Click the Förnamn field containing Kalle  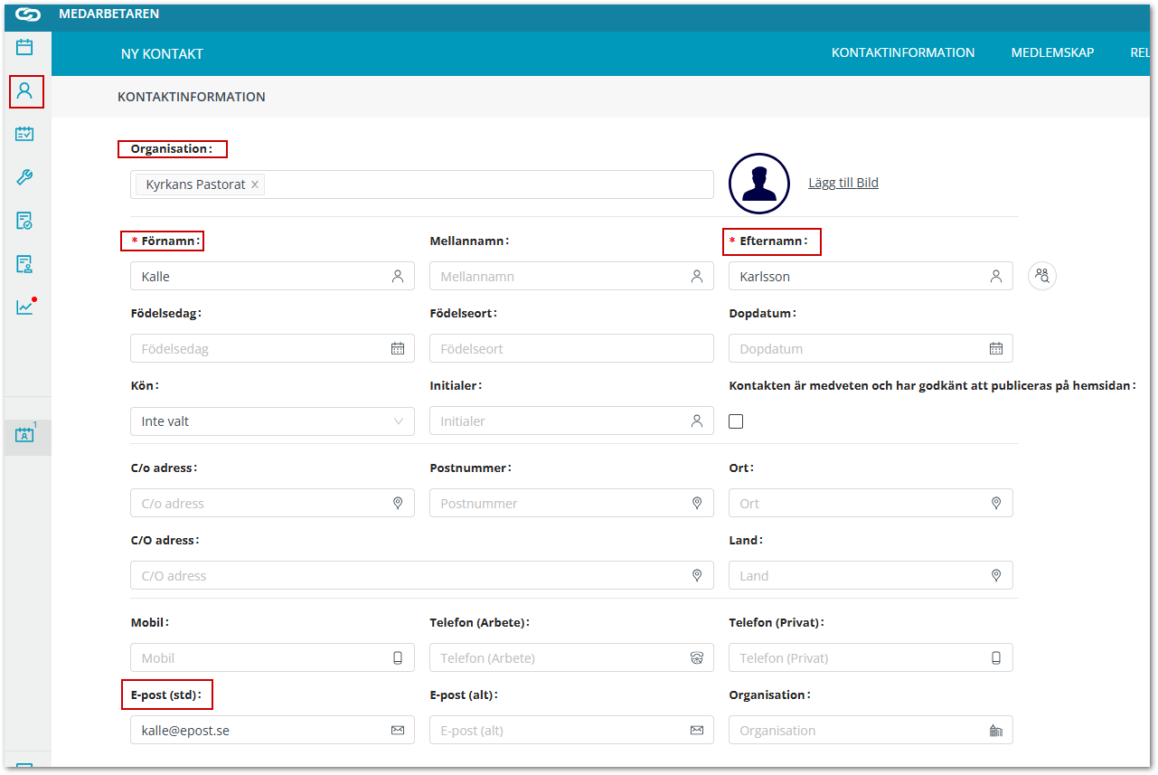pyautogui.click(x=272, y=277)
